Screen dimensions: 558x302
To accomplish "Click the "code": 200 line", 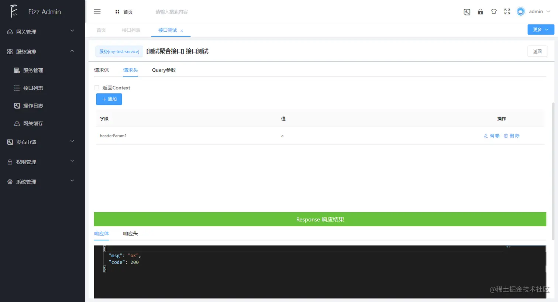I will click(124, 262).
